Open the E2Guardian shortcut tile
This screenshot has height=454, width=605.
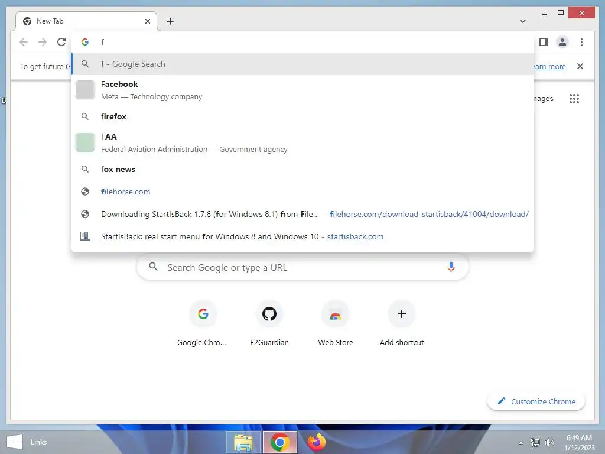(269, 323)
